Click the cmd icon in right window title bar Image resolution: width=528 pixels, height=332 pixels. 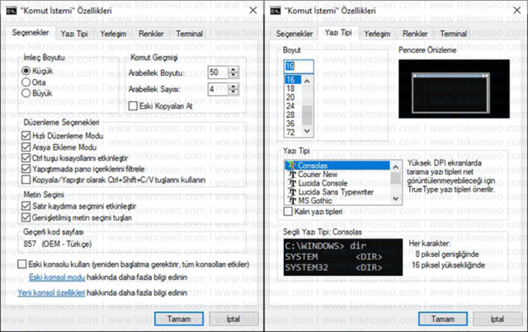[x=275, y=11]
